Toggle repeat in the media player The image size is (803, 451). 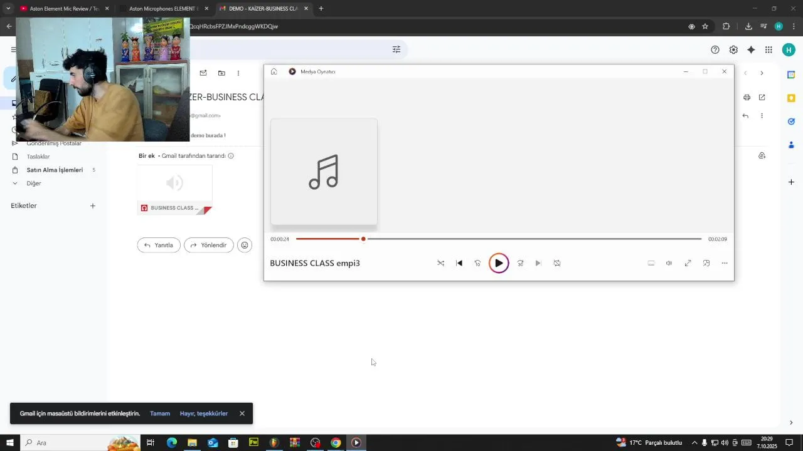coord(557,263)
